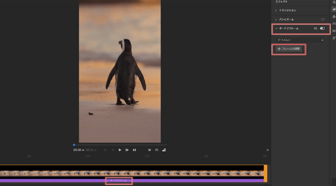336x186 pixels.
Task: Collapse the オートリフレーム section
Action: [276, 29]
